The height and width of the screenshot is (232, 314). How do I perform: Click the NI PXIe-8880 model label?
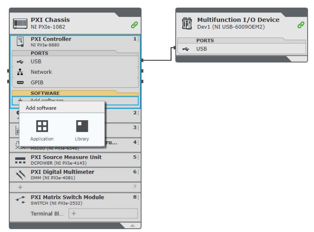pyautogui.click(x=45, y=45)
